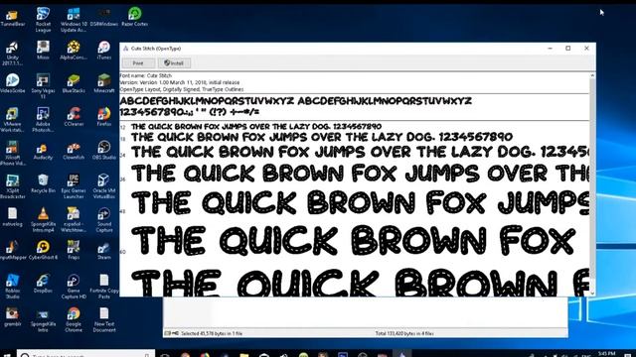Minimize the Cute Stitch font window
The image size is (636, 357).
coord(550,49)
